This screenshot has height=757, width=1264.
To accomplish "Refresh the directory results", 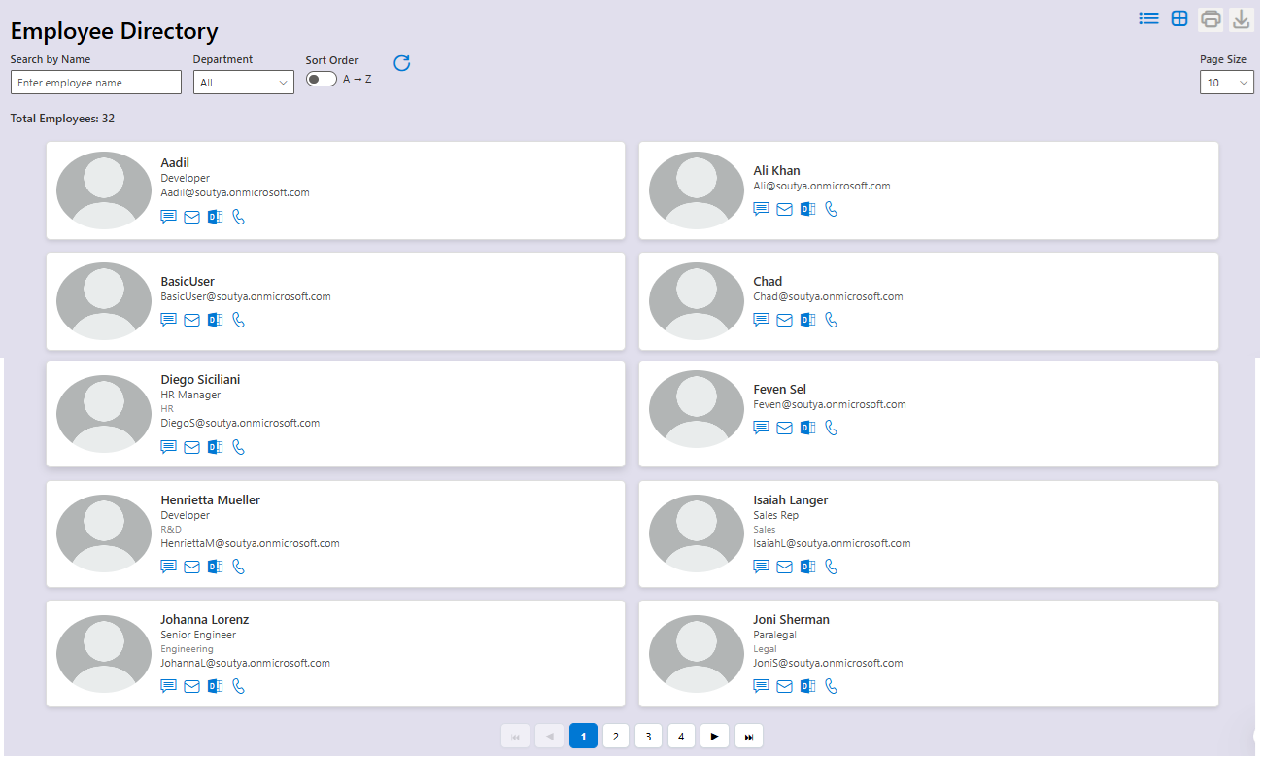I will (401, 62).
